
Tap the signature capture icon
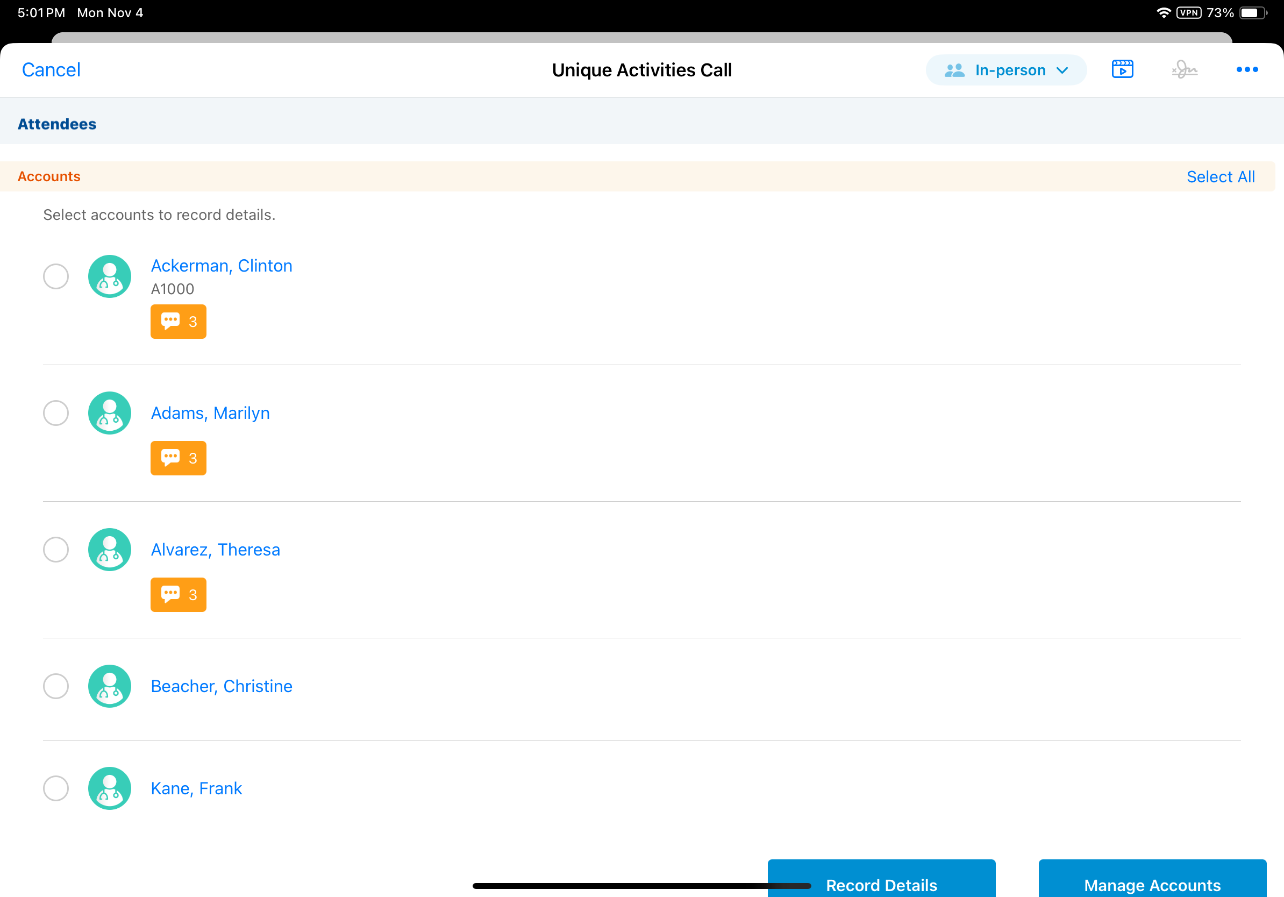pos(1184,69)
